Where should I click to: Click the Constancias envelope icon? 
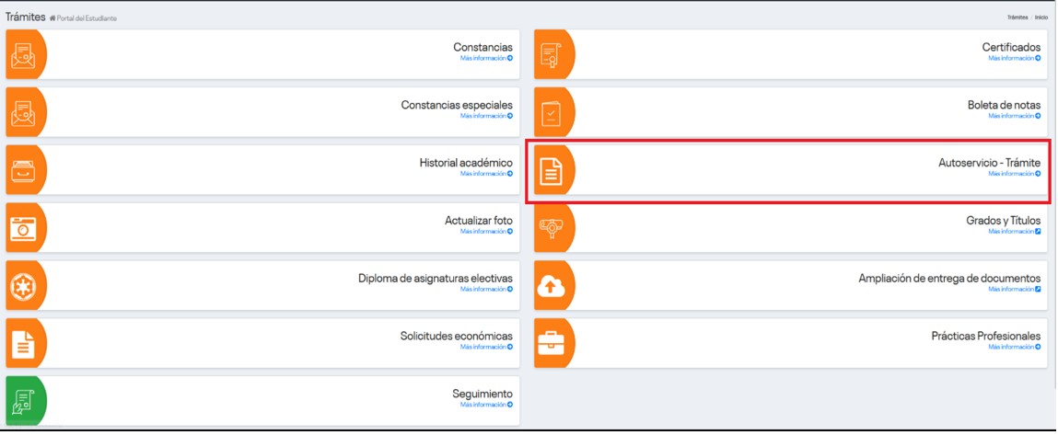(x=22, y=54)
